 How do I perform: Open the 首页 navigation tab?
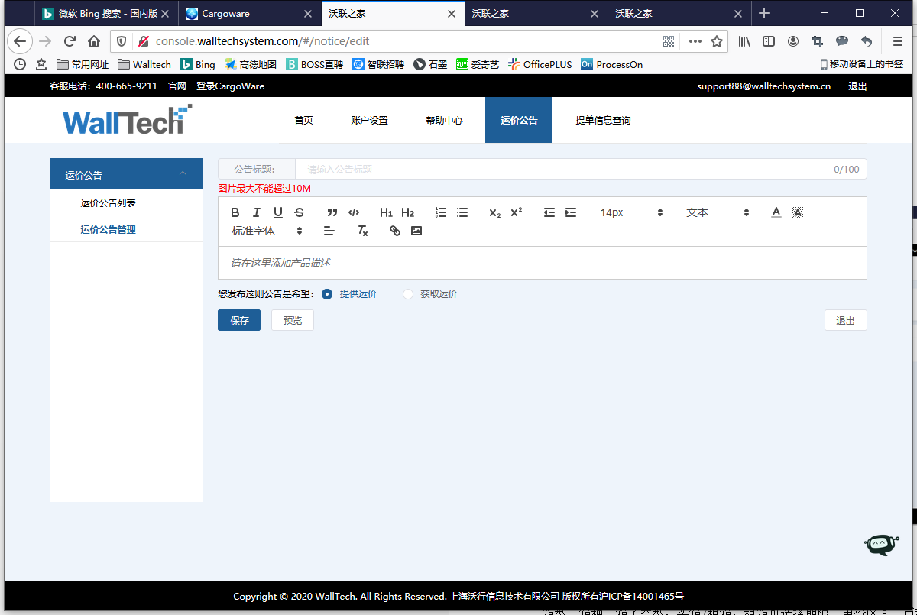(x=303, y=120)
